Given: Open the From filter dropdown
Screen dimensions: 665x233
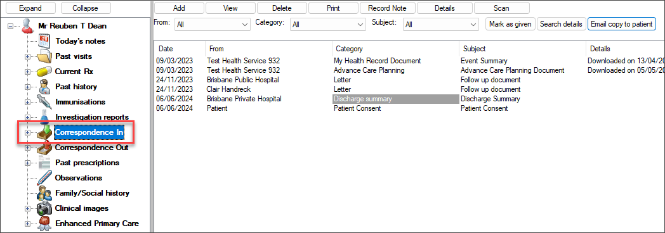Looking at the screenshot, I should click(x=213, y=25).
